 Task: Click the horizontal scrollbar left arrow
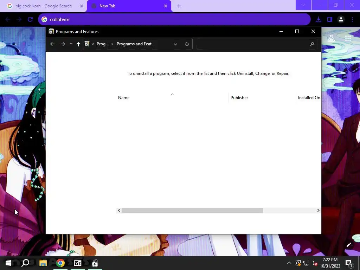(119, 210)
